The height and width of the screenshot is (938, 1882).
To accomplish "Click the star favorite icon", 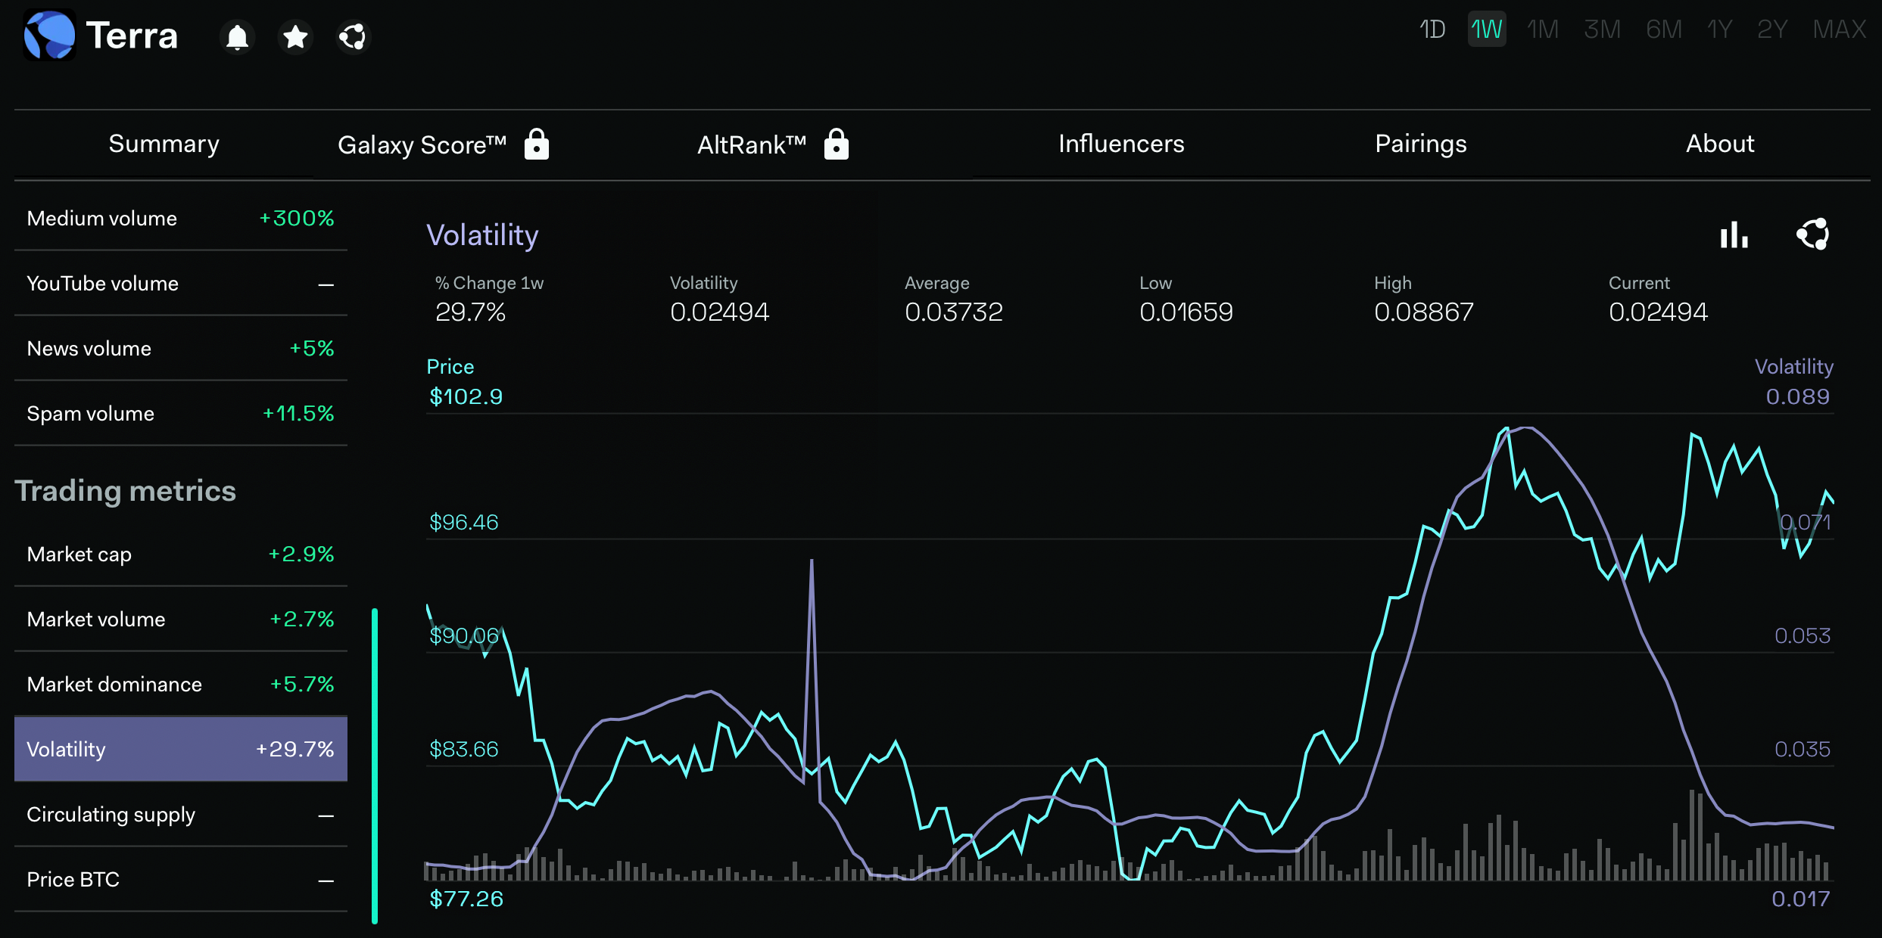I will (295, 36).
